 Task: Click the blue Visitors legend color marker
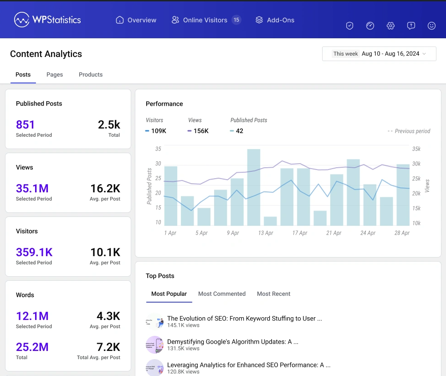coord(147,131)
